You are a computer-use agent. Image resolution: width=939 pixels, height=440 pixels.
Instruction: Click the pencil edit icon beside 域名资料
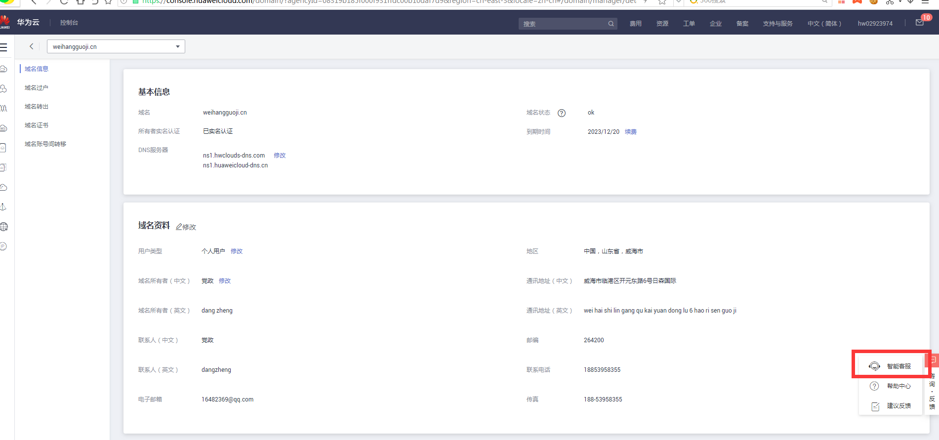click(179, 227)
